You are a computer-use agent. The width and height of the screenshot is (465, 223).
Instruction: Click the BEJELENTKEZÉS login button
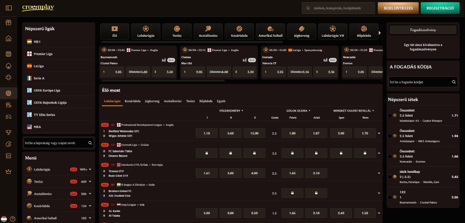(398, 8)
